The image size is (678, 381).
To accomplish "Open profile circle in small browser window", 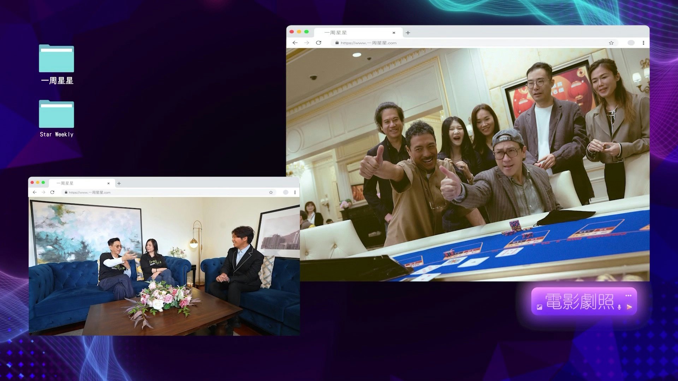I will (x=286, y=192).
